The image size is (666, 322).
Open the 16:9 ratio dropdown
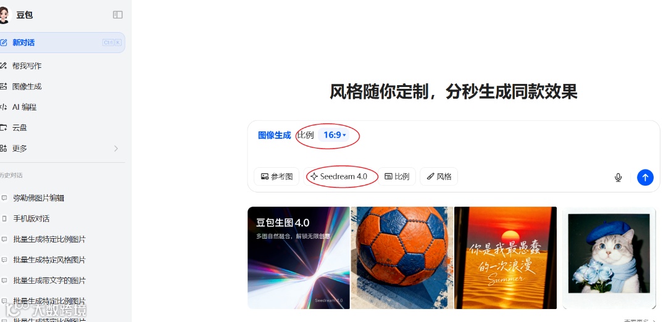334,135
